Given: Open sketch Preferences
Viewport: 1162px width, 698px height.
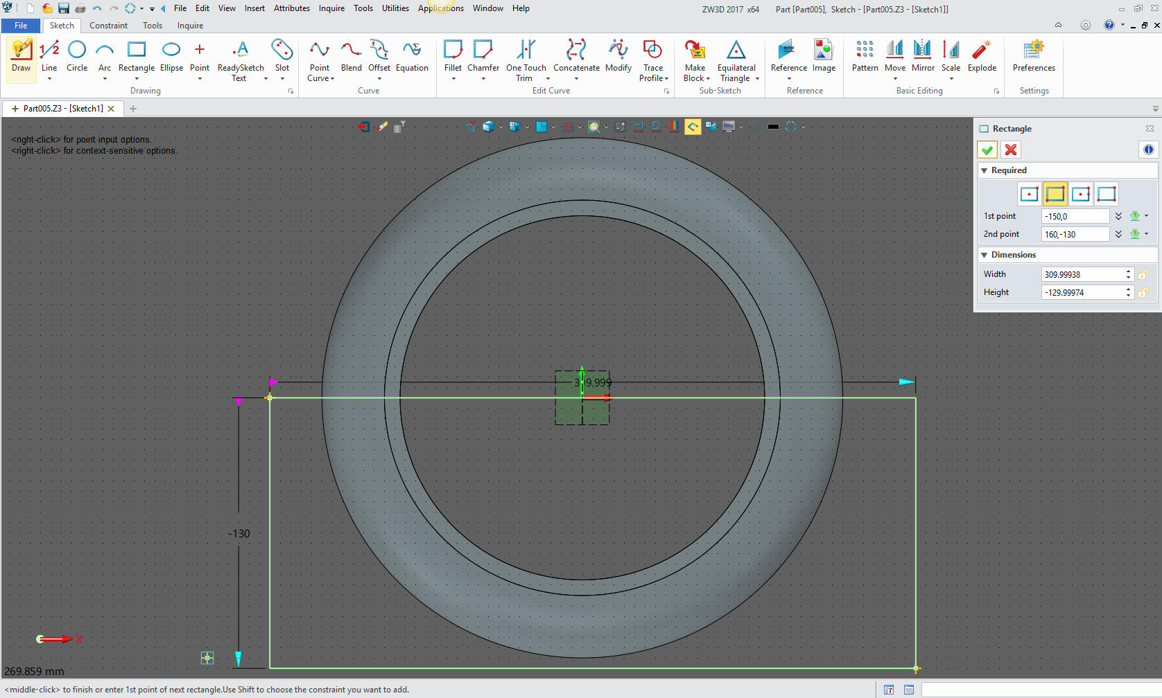Looking at the screenshot, I should pyautogui.click(x=1034, y=57).
